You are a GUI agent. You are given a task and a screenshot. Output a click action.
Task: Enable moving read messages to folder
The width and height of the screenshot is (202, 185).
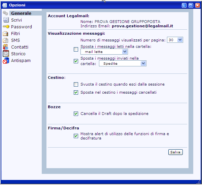(x=76, y=49)
